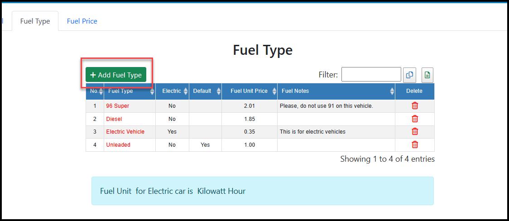Delete the 96 Super fuel type row
Screen dimensions: 509x221
(x=414, y=106)
